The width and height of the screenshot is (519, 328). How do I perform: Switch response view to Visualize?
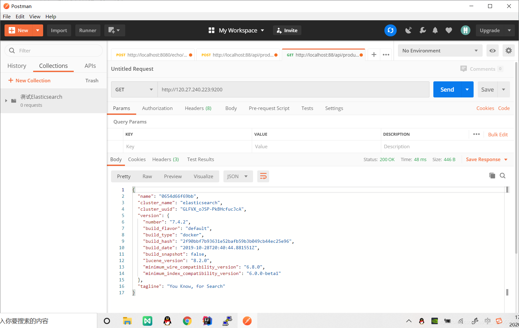203,176
